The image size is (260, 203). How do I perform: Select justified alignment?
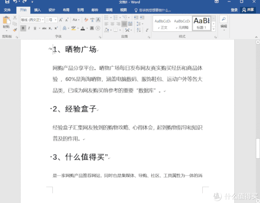(x=124, y=24)
